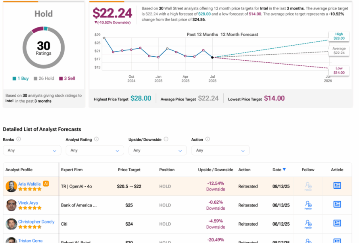
Task: Expand the Ranks filter dropdown
Action: [32, 150]
